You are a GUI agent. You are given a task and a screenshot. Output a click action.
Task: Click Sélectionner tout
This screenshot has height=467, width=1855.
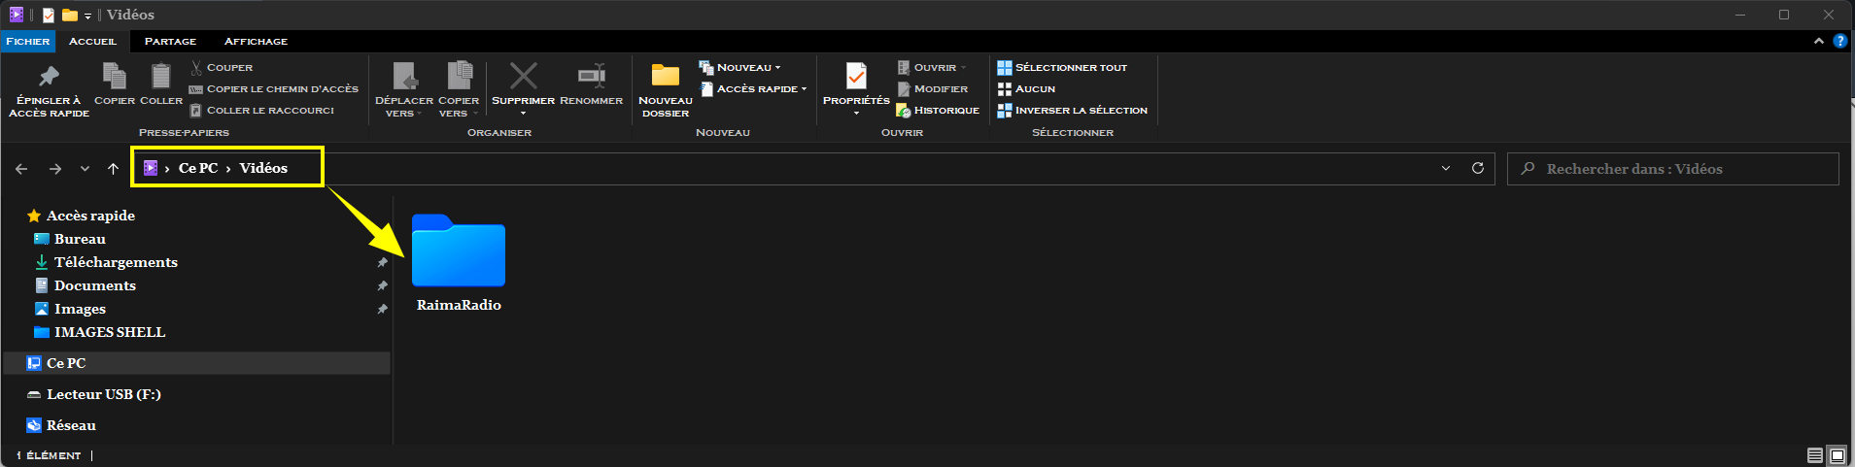1062,67
